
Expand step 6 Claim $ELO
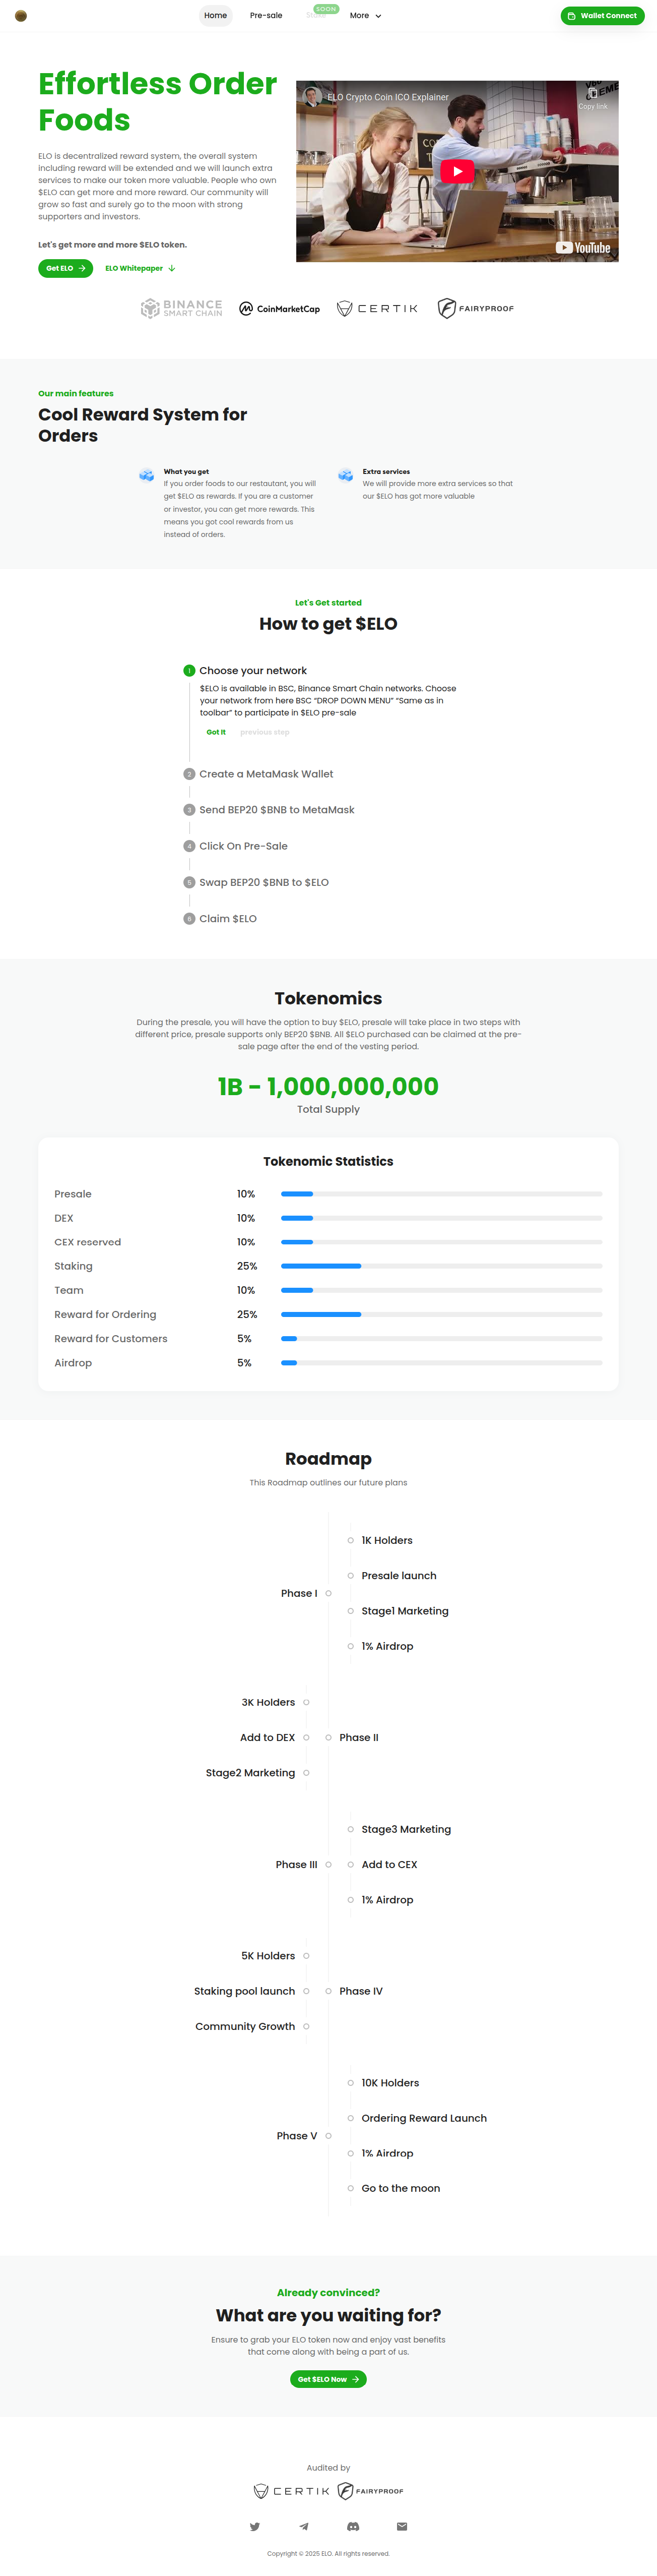pyautogui.click(x=227, y=918)
